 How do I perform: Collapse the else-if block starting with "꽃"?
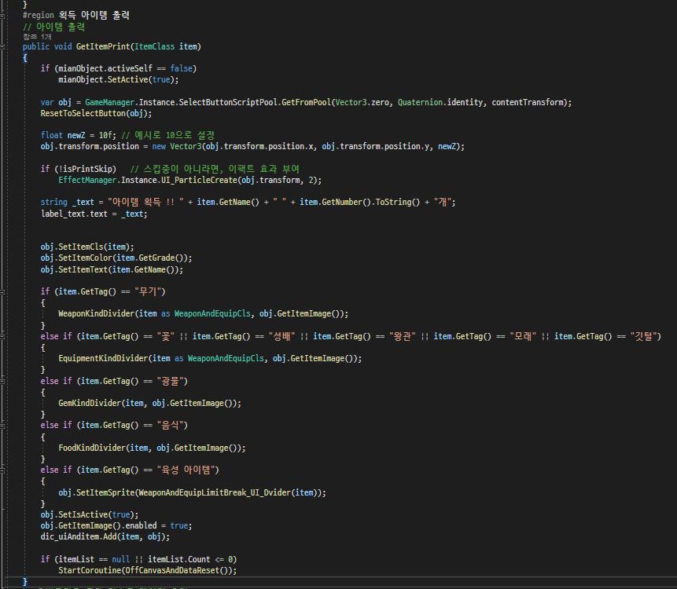[2, 336]
